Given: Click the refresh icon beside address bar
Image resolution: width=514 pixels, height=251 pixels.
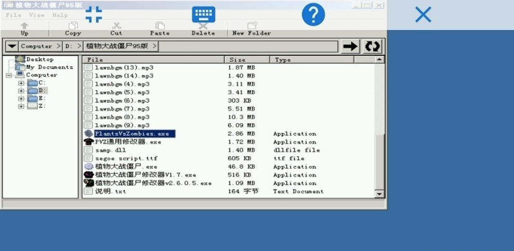Looking at the screenshot, I should point(372,46).
